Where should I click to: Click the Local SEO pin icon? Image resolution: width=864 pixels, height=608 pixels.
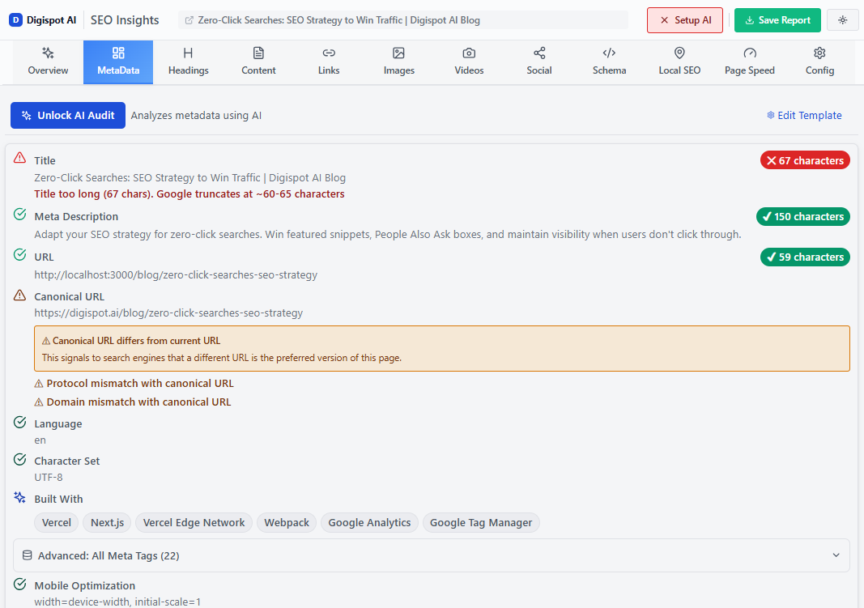[679, 52]
